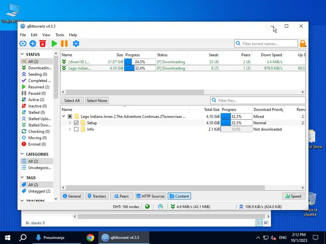Collapse the TAGS section
326x244 pixels.
(x=22, y=178)
